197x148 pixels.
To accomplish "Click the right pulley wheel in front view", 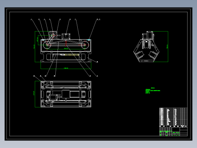I will pos(85,45).
